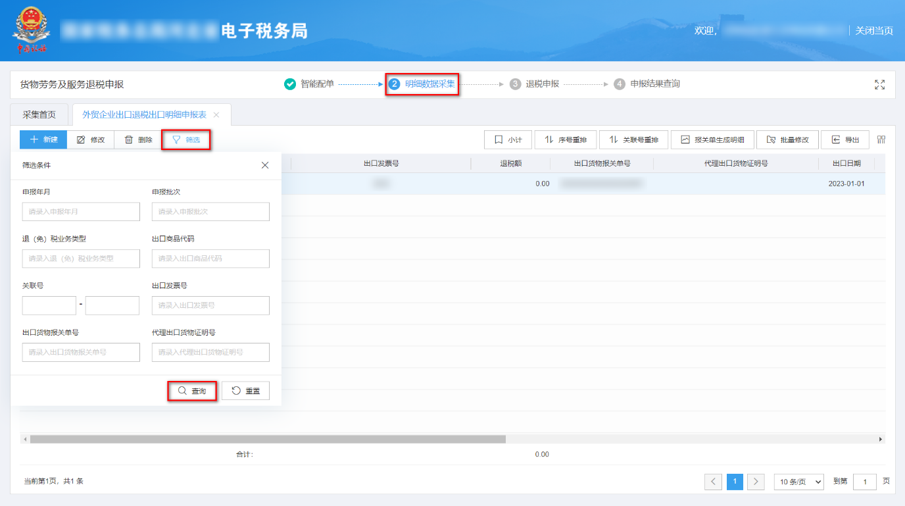Switch to 采集首页 tab

[39, 114]
